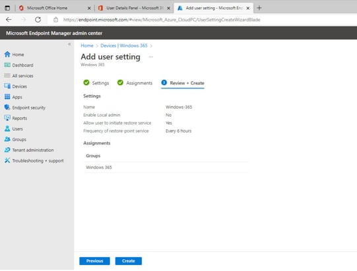Click the 'Groups' column header
The width and height of the screenshot is (357, 271).
click(93, 156)
